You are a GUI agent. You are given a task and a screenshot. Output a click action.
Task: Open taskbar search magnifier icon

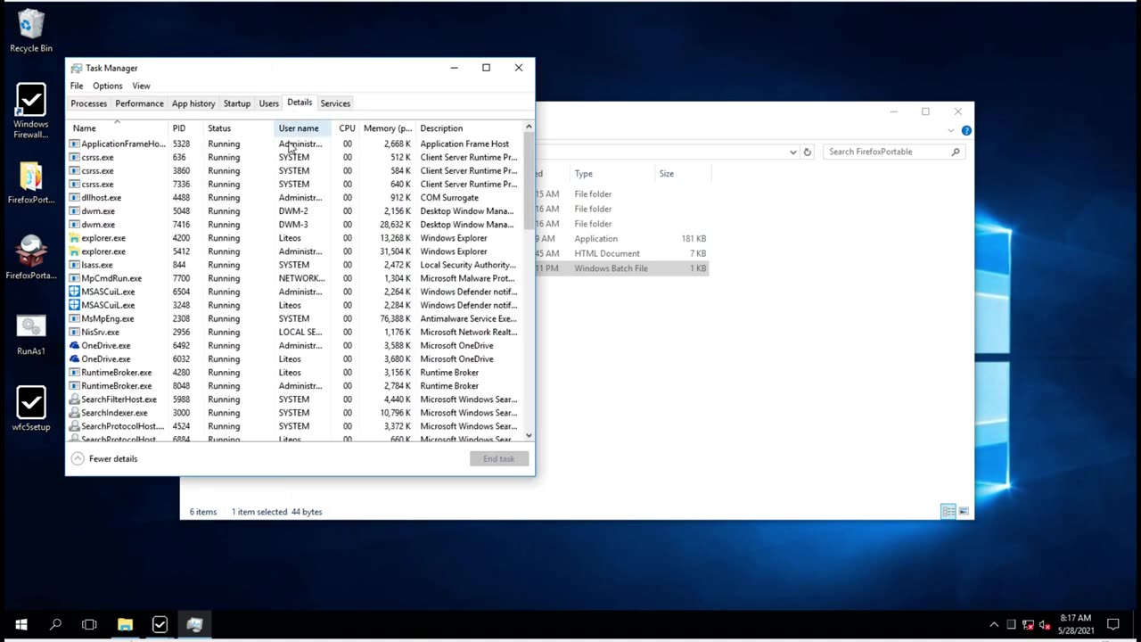click(x=55, y=624)
